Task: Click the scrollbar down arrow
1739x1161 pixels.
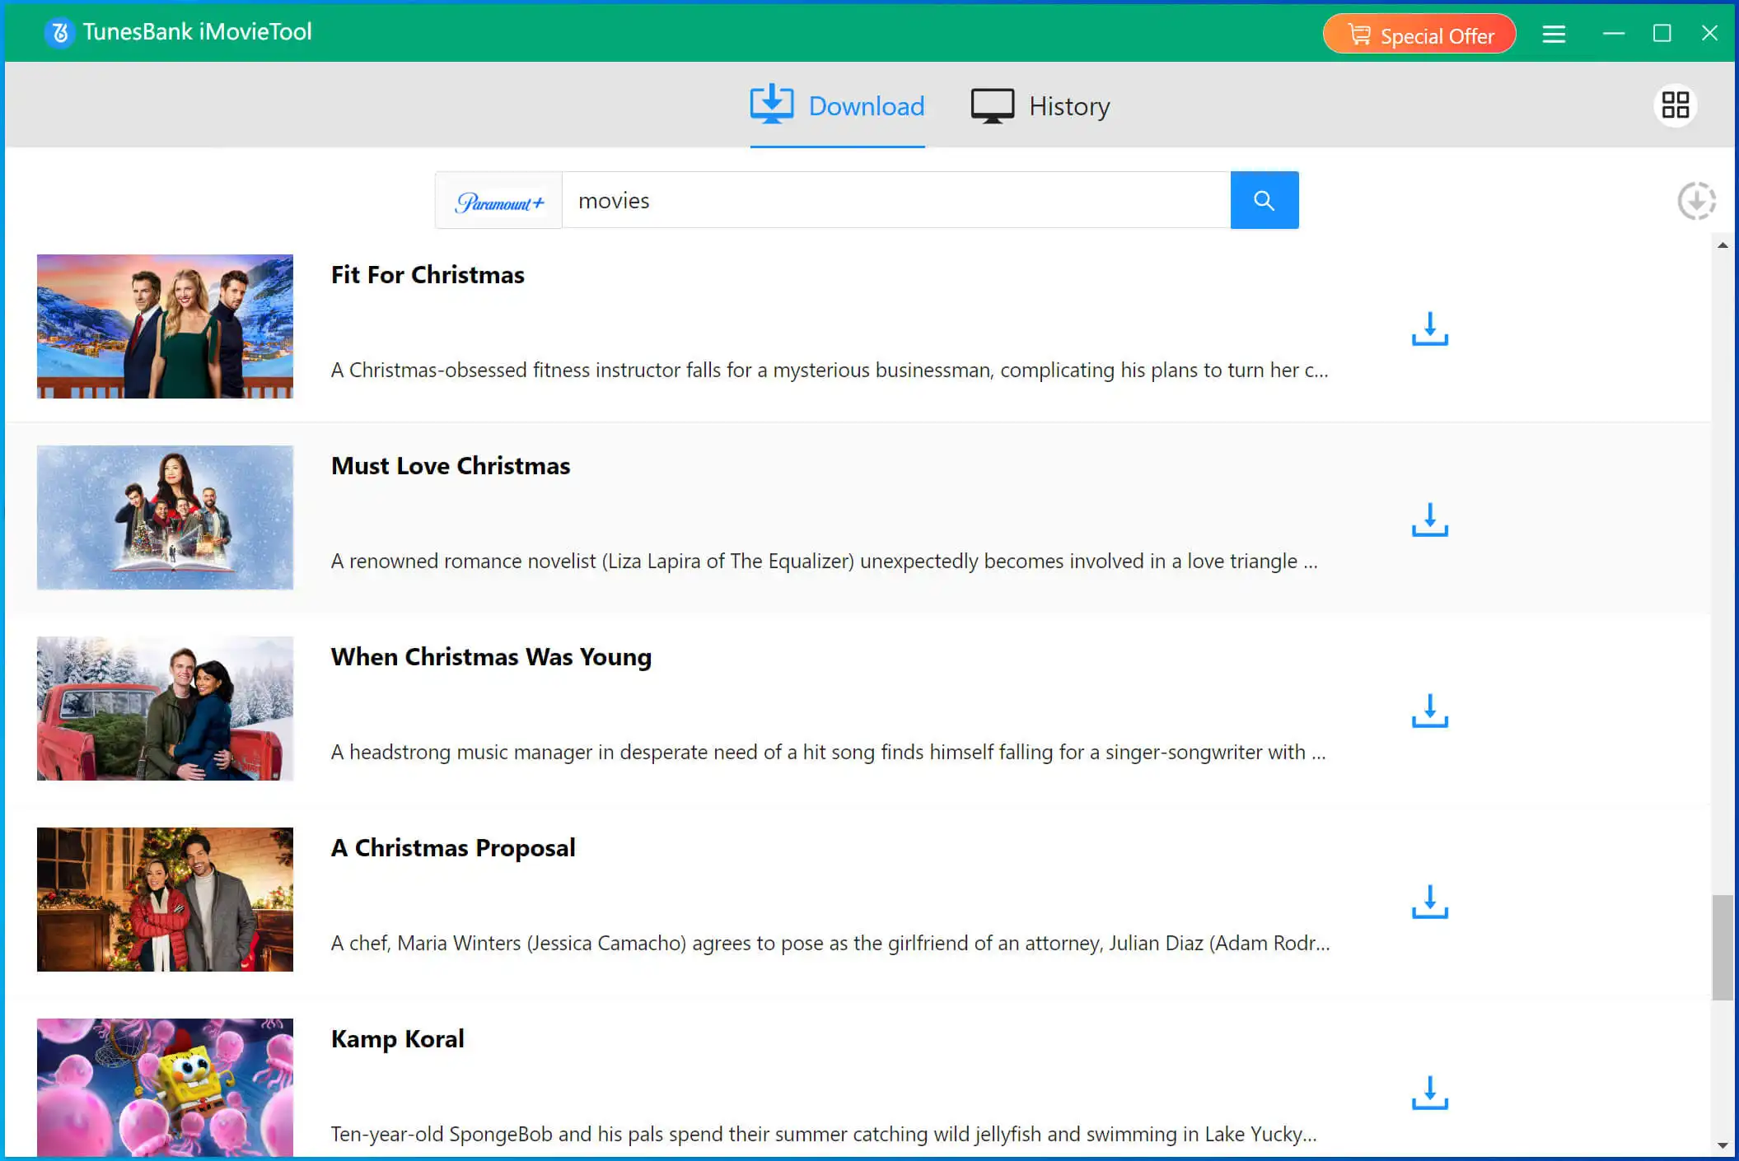Action: point(1723,1145)
